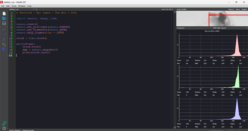Viewport: 248px width, 131px height.
Task: Click code line 'img = sensor.snapshot()'
Action: (x=40, y=50)
